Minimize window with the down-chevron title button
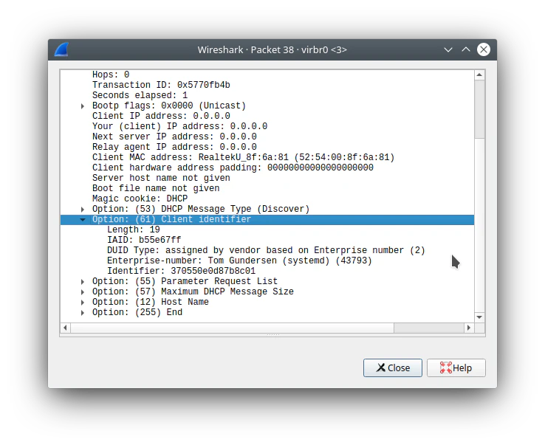 pyautogui.click(x=448, y=49)
